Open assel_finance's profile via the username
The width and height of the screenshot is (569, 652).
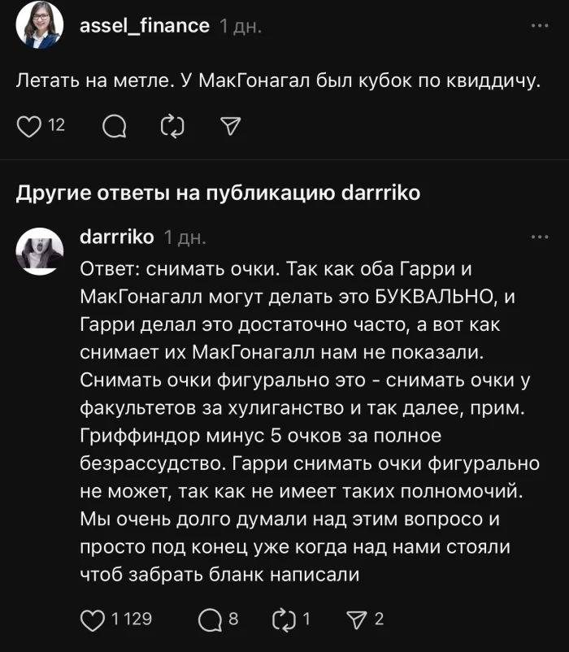tap(142, 24)
